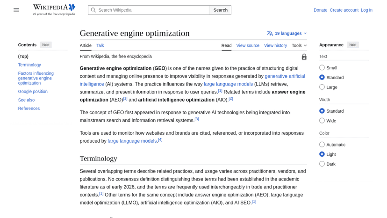Jump to Terminology in contents
Image resolution: width=387 pixels, height=218 pixels.
pos(29,65)
